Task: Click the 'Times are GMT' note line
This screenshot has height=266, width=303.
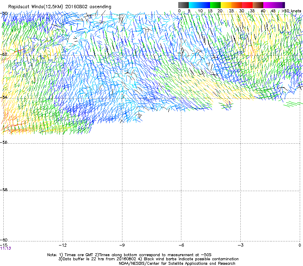Action: (x=129, y=255)
